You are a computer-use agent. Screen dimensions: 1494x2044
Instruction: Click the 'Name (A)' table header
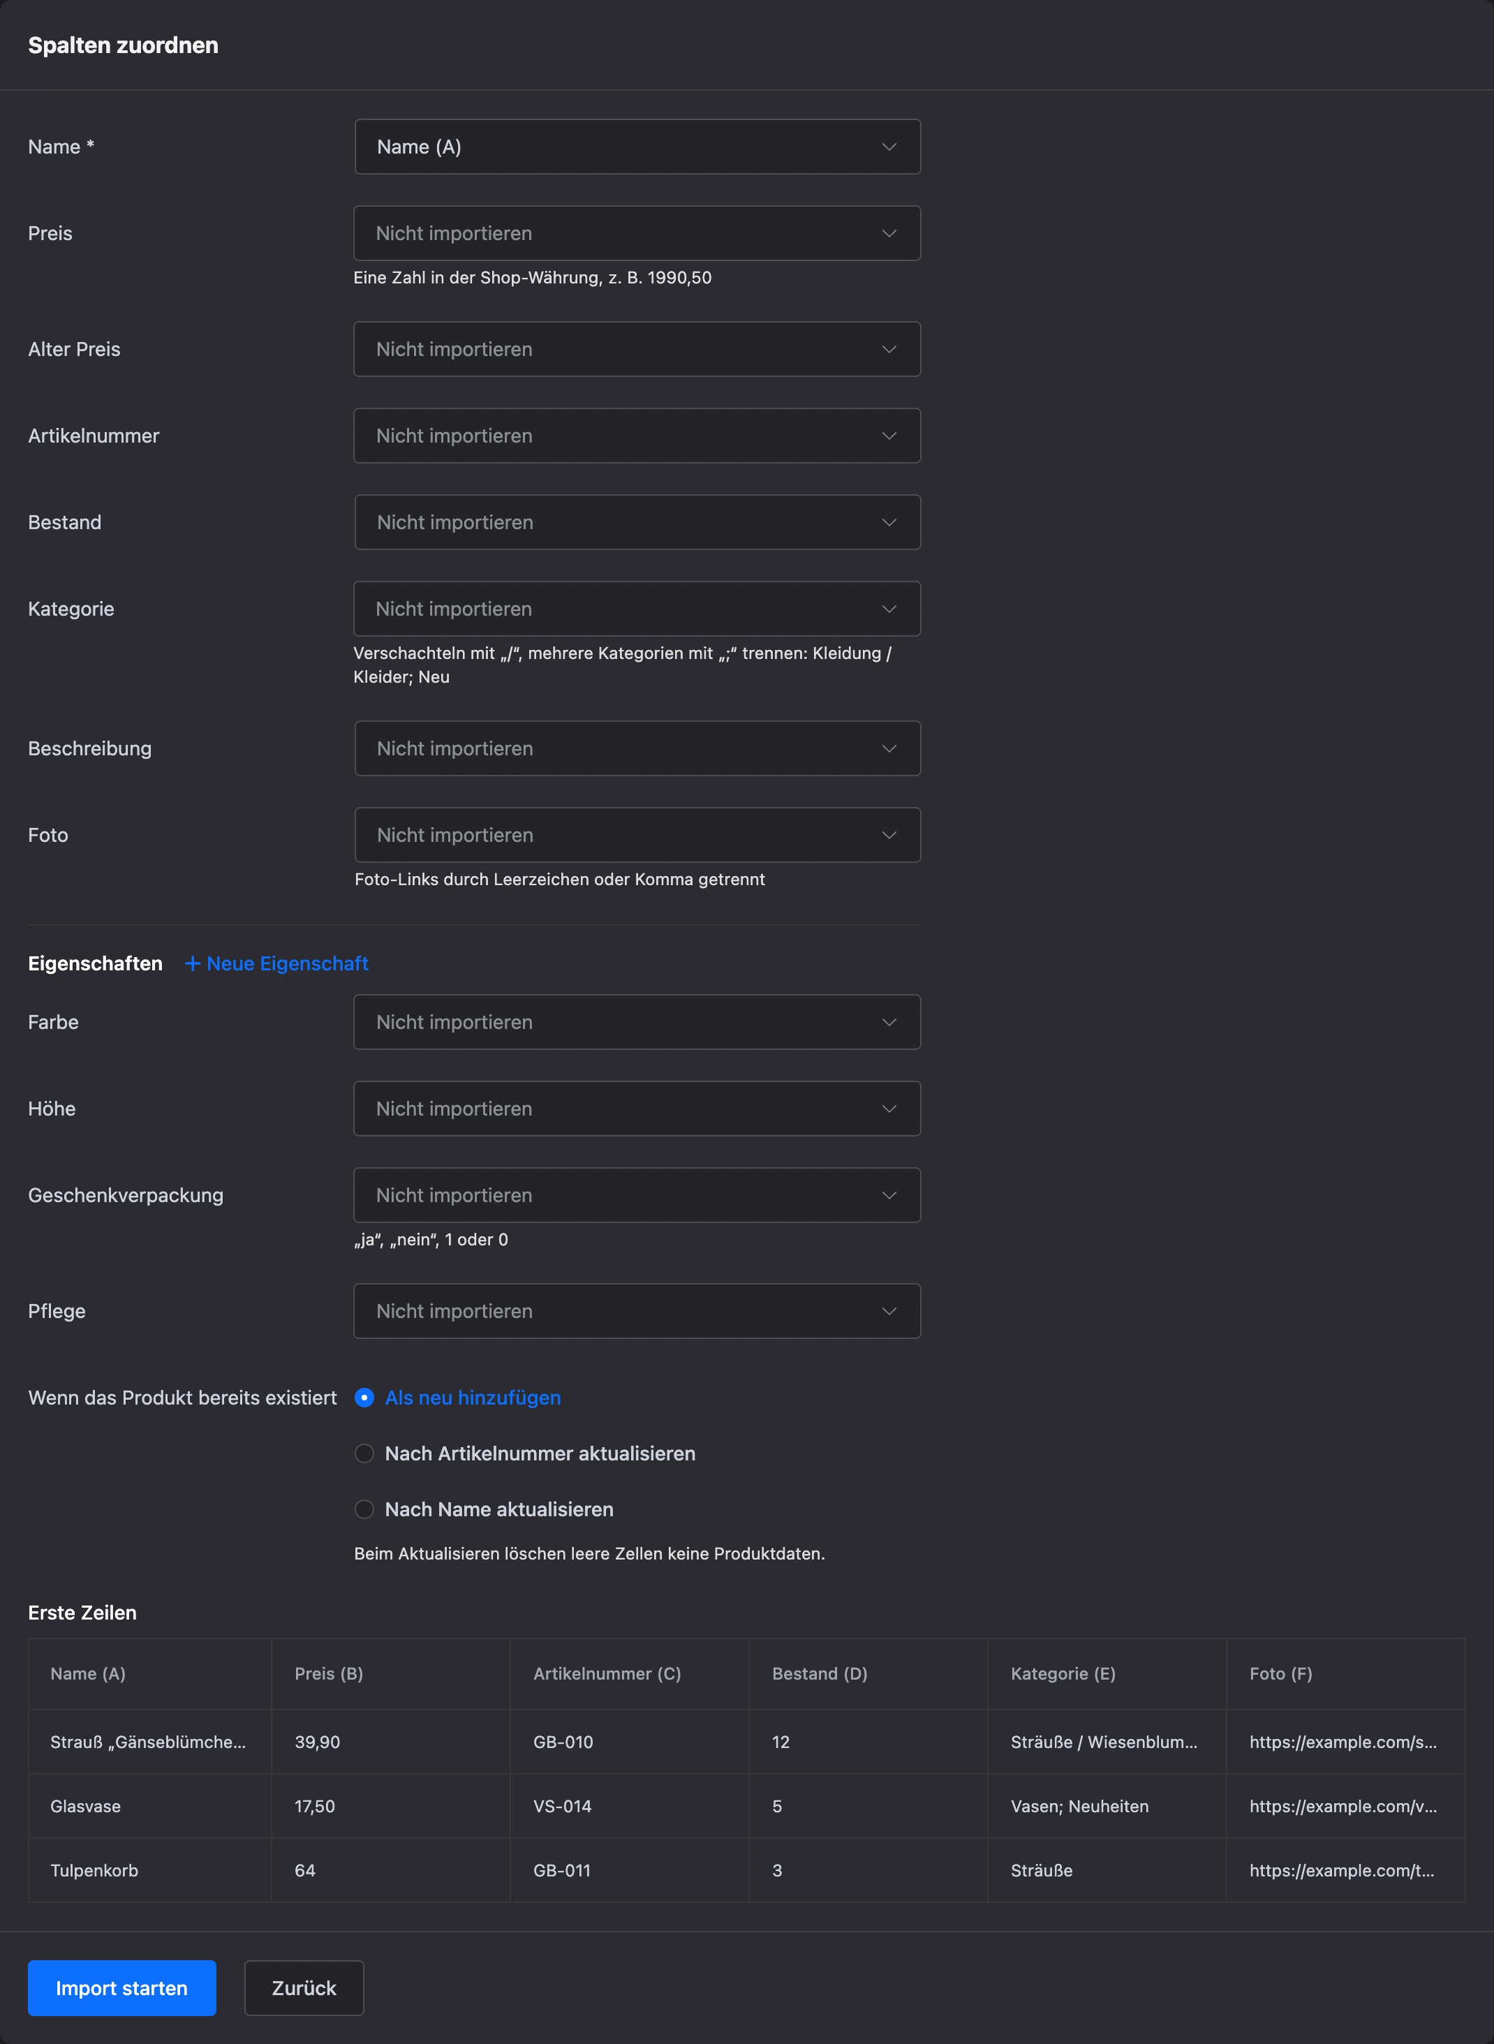[x=150, y=1674]
